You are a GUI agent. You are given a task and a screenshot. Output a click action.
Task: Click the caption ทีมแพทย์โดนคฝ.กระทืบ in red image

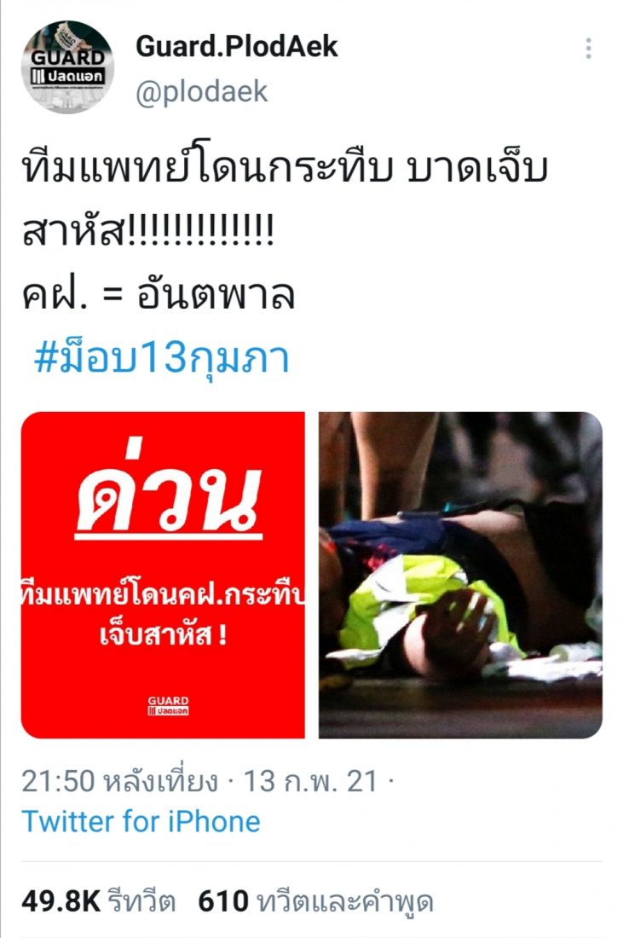coord(163,596)
